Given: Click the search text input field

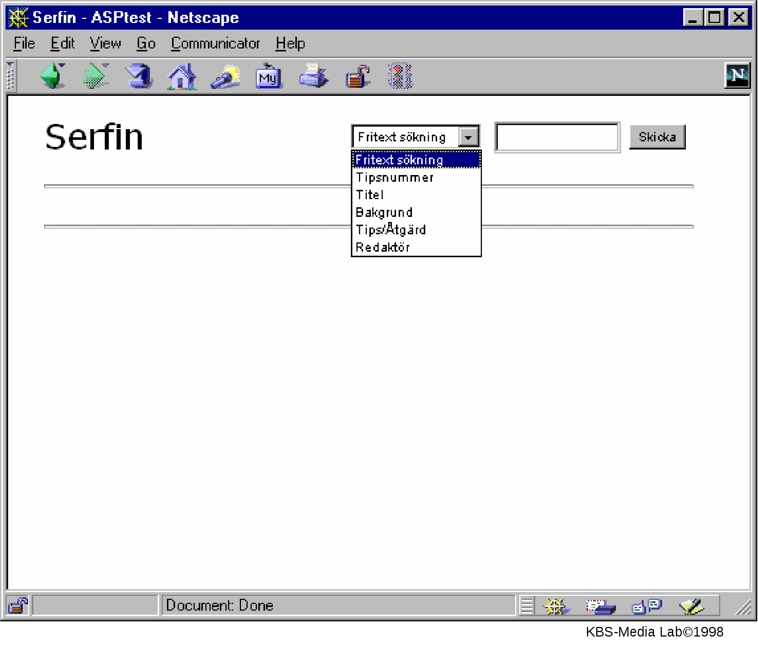Looking at the screenshot, I should (x=557, y=137).
